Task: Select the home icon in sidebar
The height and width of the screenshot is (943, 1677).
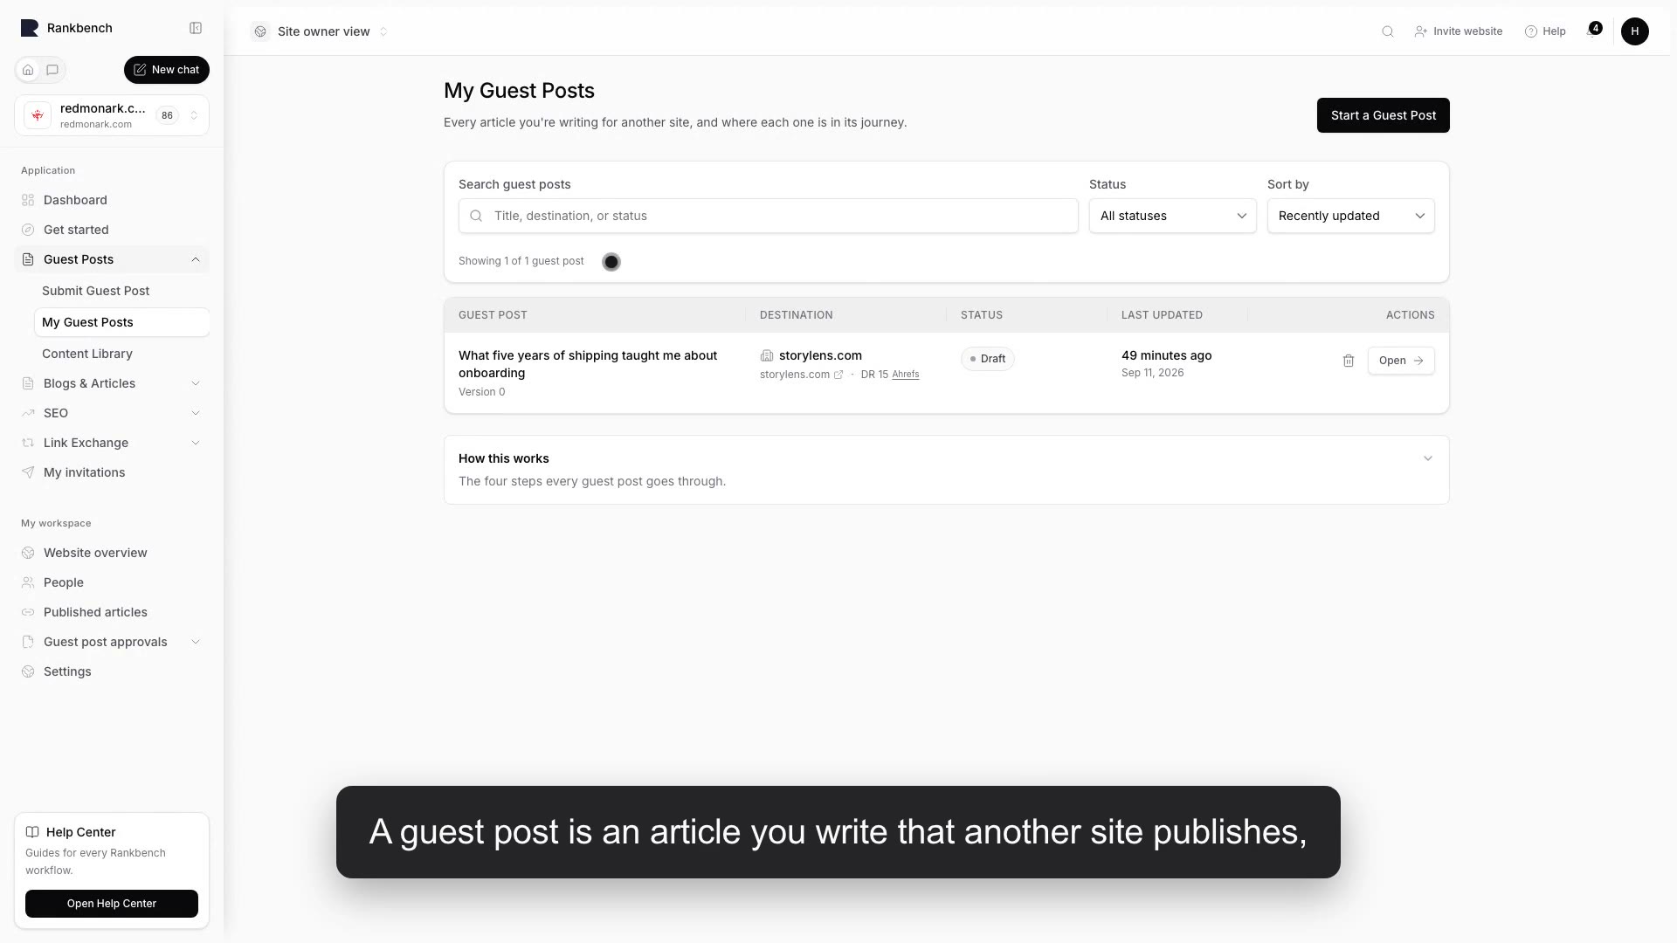Action: [x=28, y=70]
